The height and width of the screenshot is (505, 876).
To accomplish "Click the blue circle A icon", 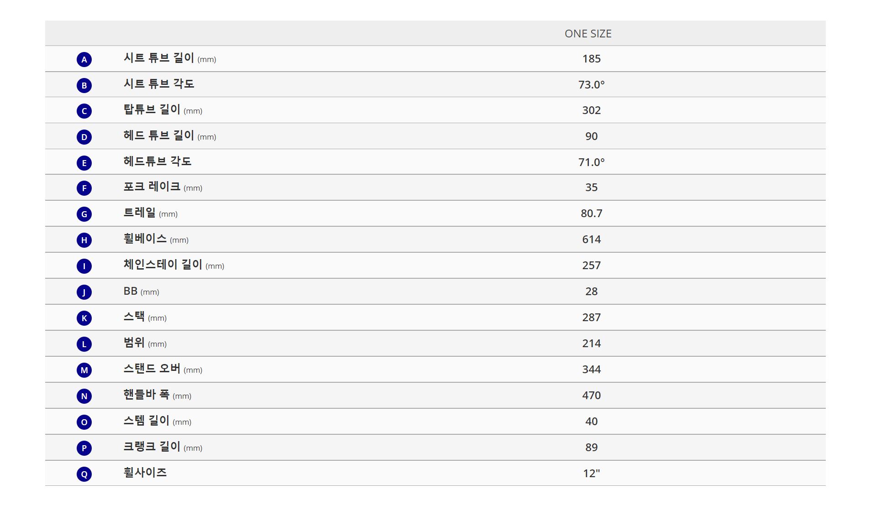I will click(x=84, y=59).
